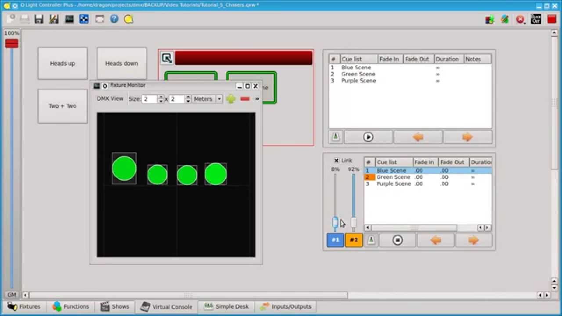The image size is (562, 316).
Task: Click the Heads up button
Action: (62, 63)
